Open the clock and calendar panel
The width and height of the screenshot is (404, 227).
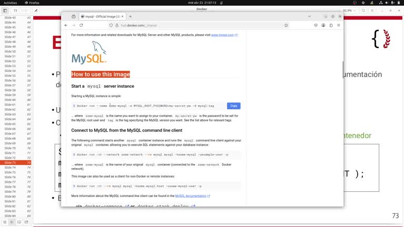click(x=202, y=3)
